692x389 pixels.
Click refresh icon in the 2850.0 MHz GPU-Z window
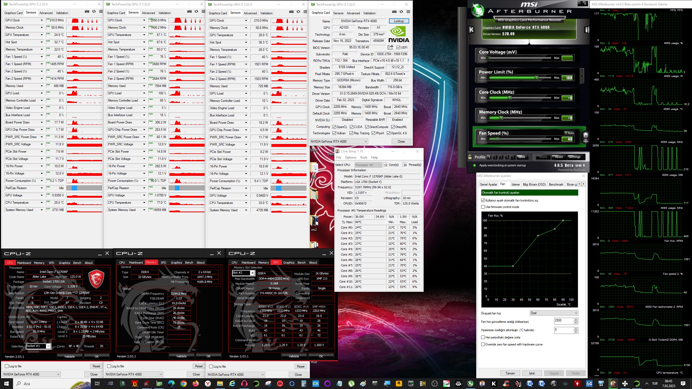point(196,12)
